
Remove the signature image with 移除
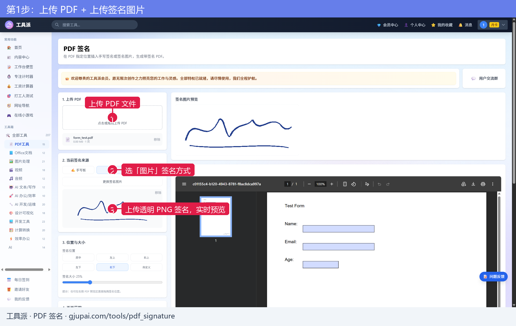click(x=158, y=193)
